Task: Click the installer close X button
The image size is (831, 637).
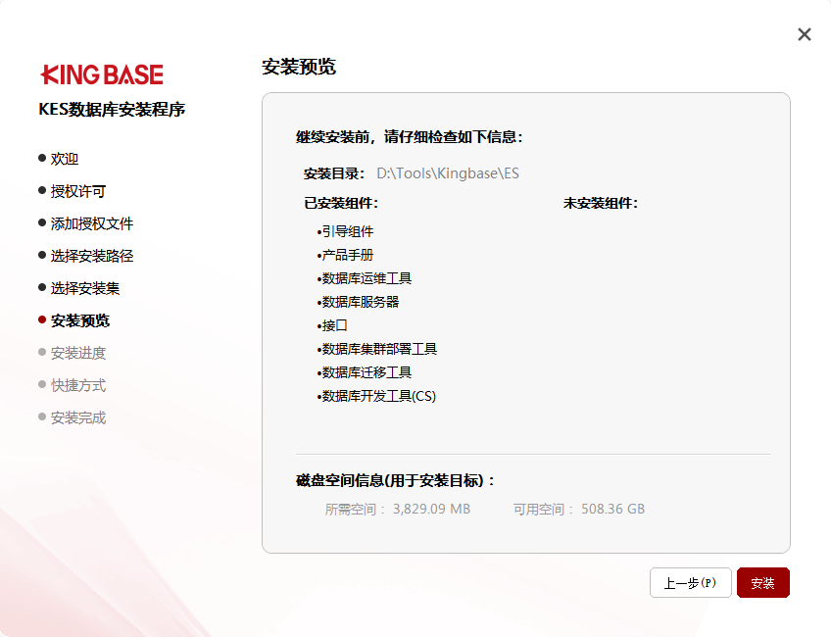Action: (x=804, y=34)
